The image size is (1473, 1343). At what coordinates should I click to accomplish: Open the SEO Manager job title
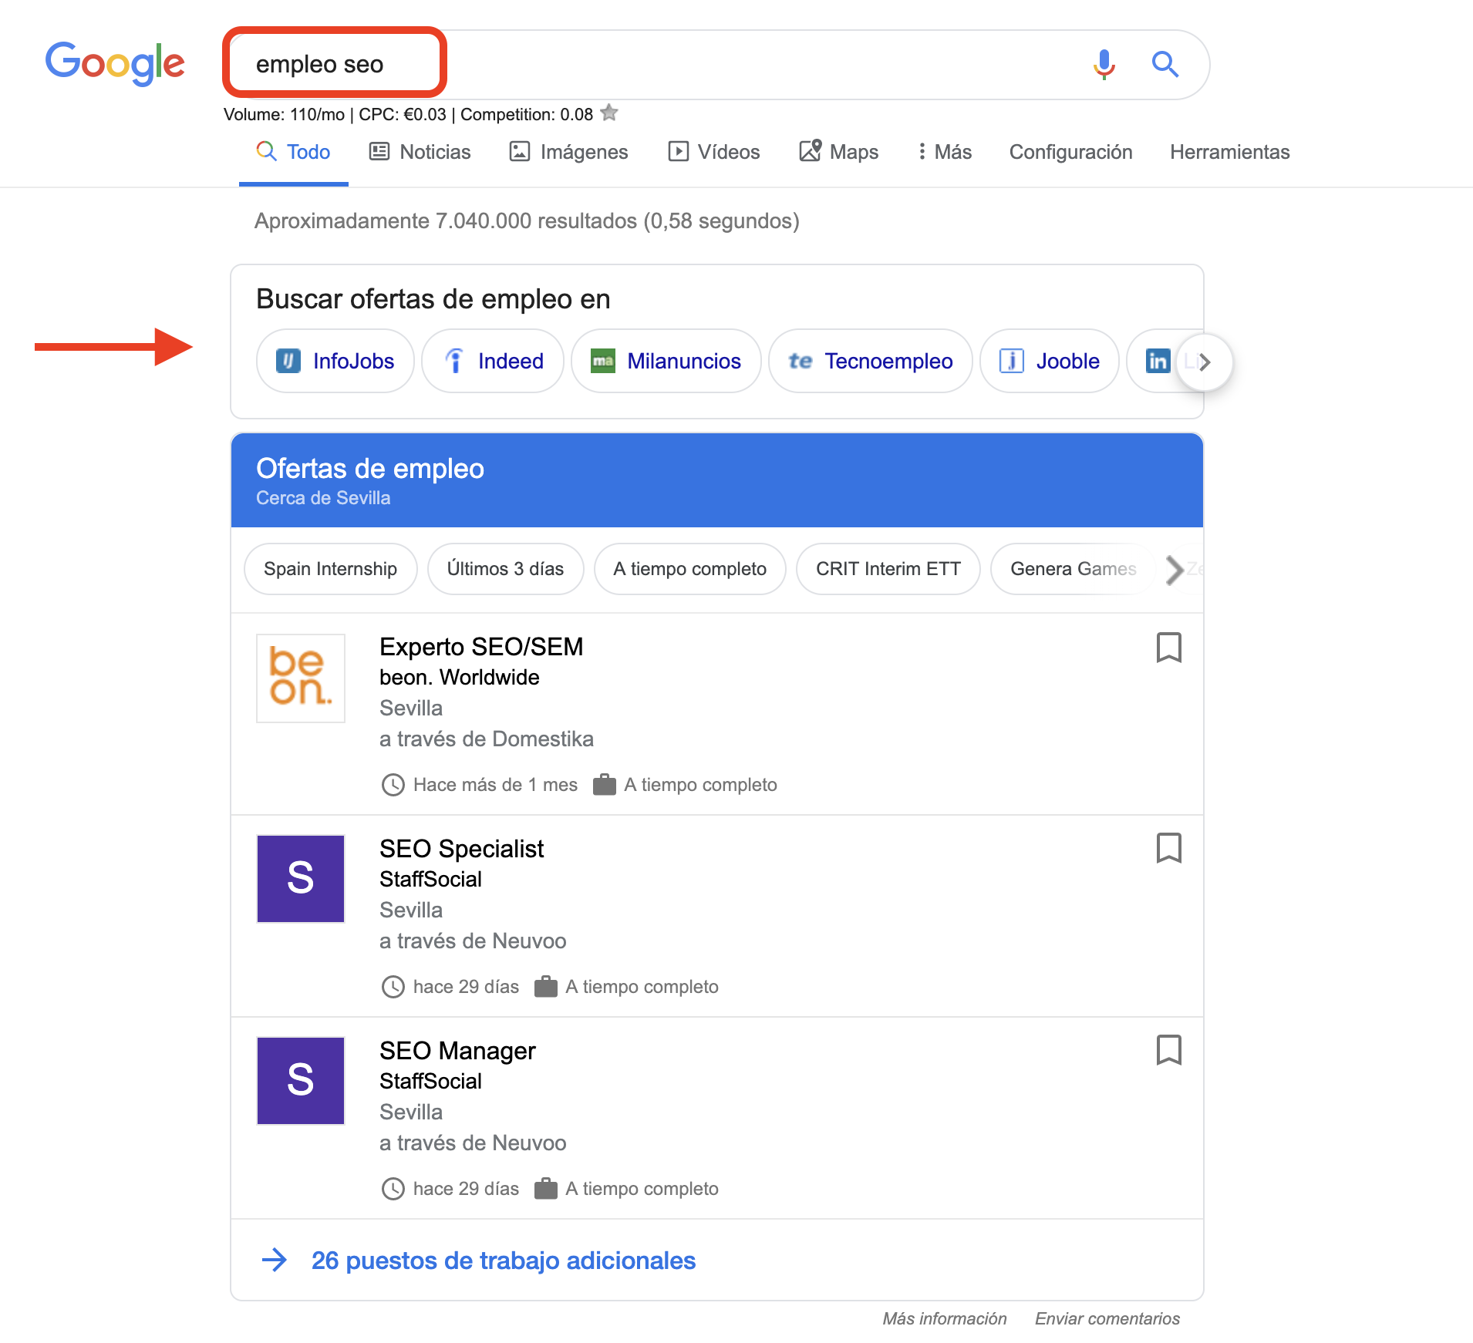[x=457, y=1050]
